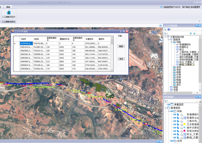The image size is (204, 143).
Task: Click the search icon in layer manager toolbar
Action: click(x=165, y=101)
